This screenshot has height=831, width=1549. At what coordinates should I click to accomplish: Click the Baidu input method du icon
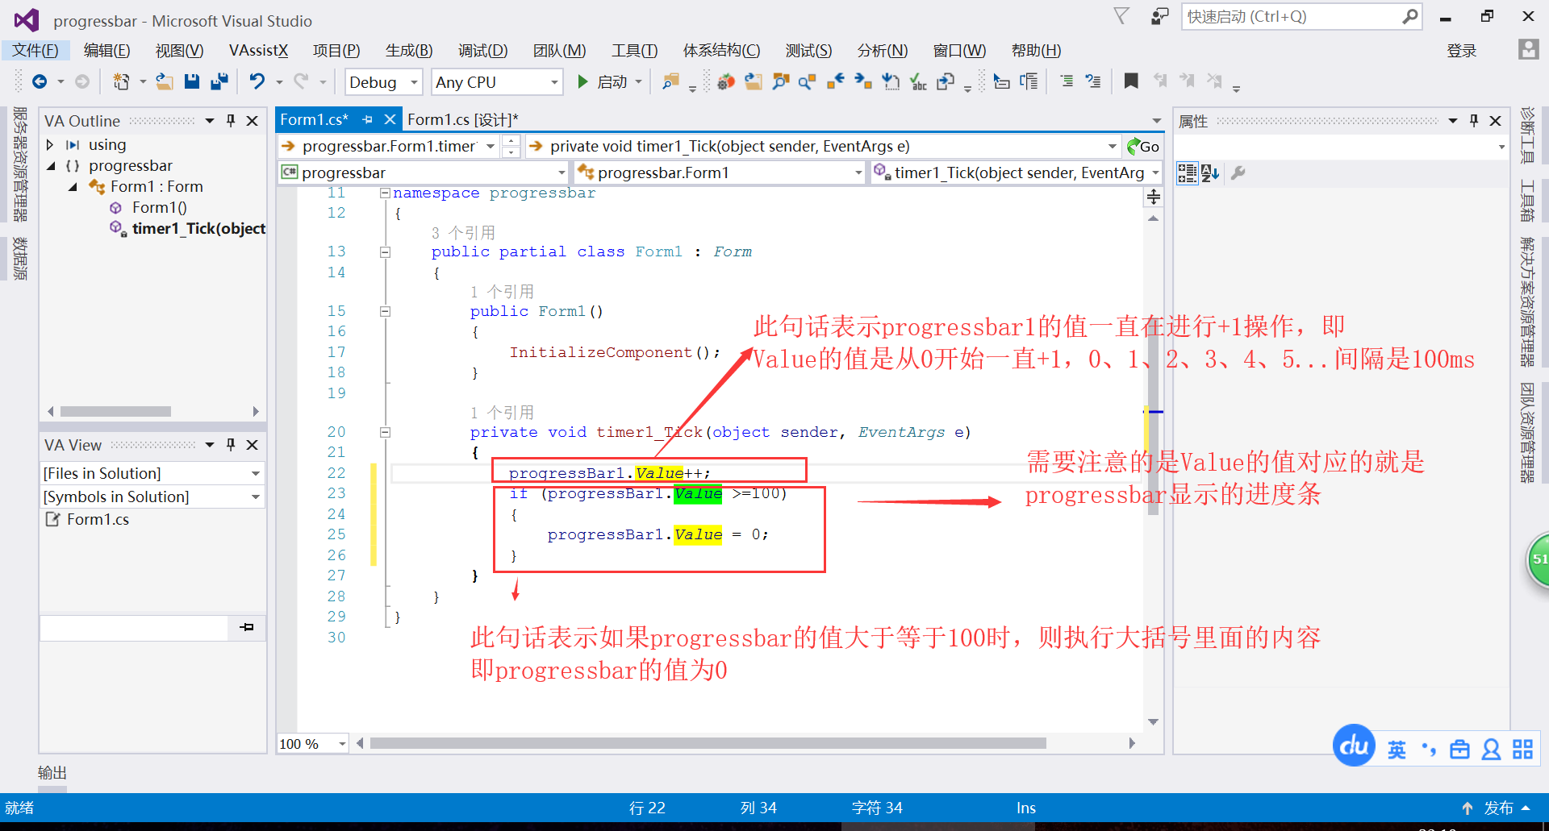[1354, 746]
